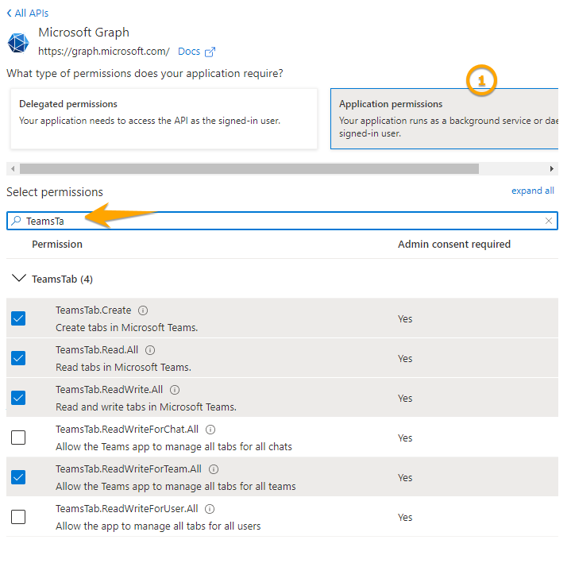Select the Delegated permissions card

pyautogui.click(x=164, y=118)
